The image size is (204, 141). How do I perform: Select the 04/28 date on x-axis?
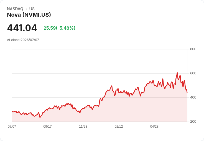[x=154, y=126]
